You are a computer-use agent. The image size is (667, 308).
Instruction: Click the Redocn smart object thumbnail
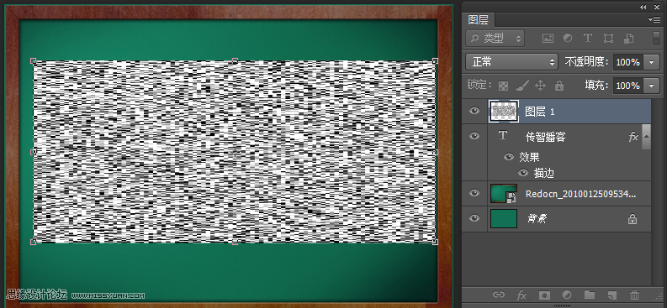504,194
